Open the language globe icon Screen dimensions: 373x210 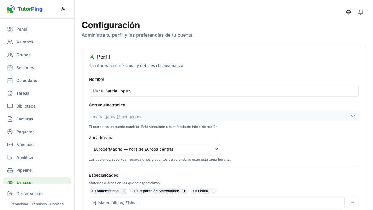(x=349, y=12)
